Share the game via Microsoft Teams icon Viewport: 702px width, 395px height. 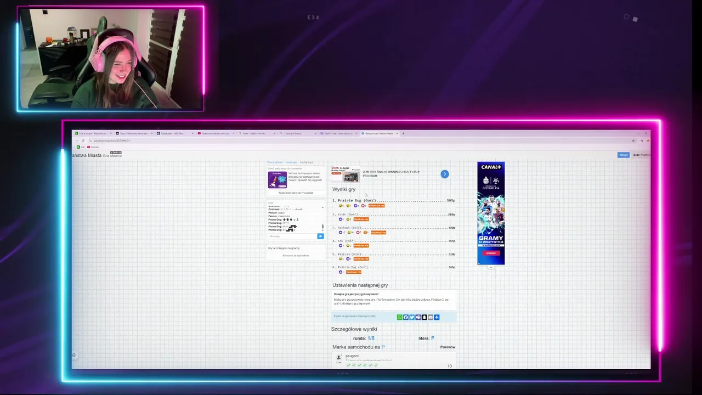pos(418,317)
